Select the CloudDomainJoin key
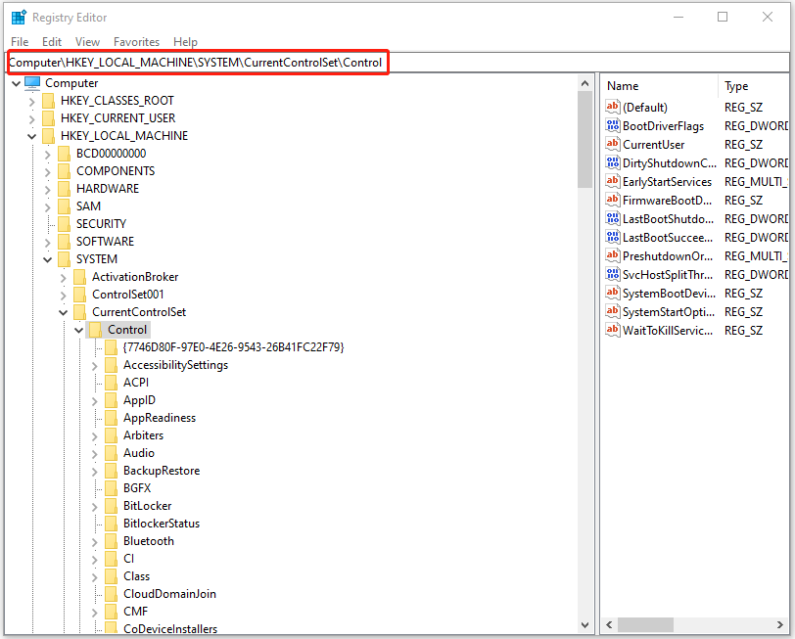Viewport: 795px width, 639px height. (x=169, y=594)
